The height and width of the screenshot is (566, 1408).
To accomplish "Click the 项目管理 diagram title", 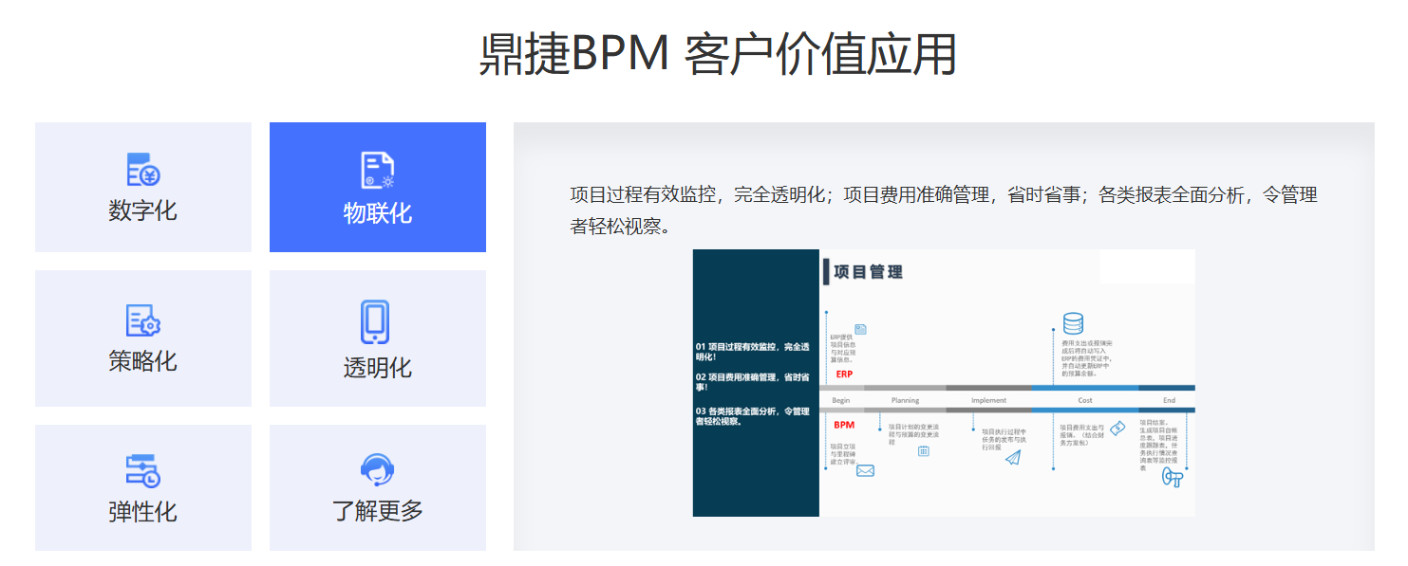I will coord(868,272).
